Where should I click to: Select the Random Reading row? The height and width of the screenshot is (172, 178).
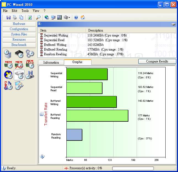tap(107, 54)
